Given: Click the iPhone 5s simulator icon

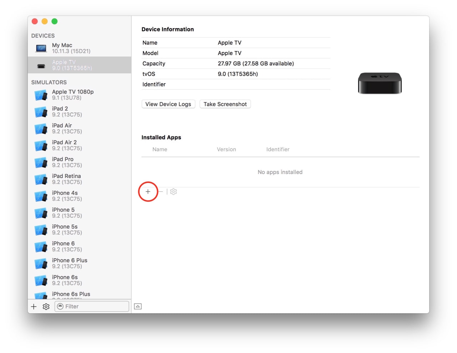Looking at the screenshot, I should click(x=41, y=230).
